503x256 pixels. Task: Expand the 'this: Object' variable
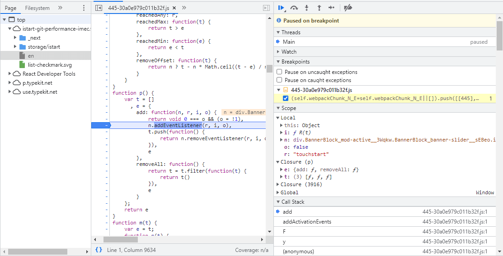(x=282, y=125)
